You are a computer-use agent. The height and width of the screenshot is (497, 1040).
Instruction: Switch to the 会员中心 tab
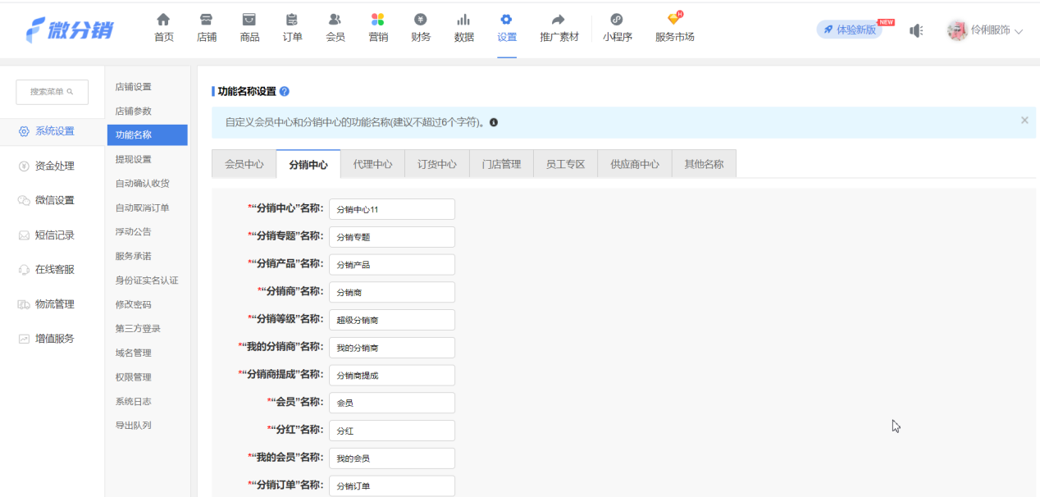point(244,164)
